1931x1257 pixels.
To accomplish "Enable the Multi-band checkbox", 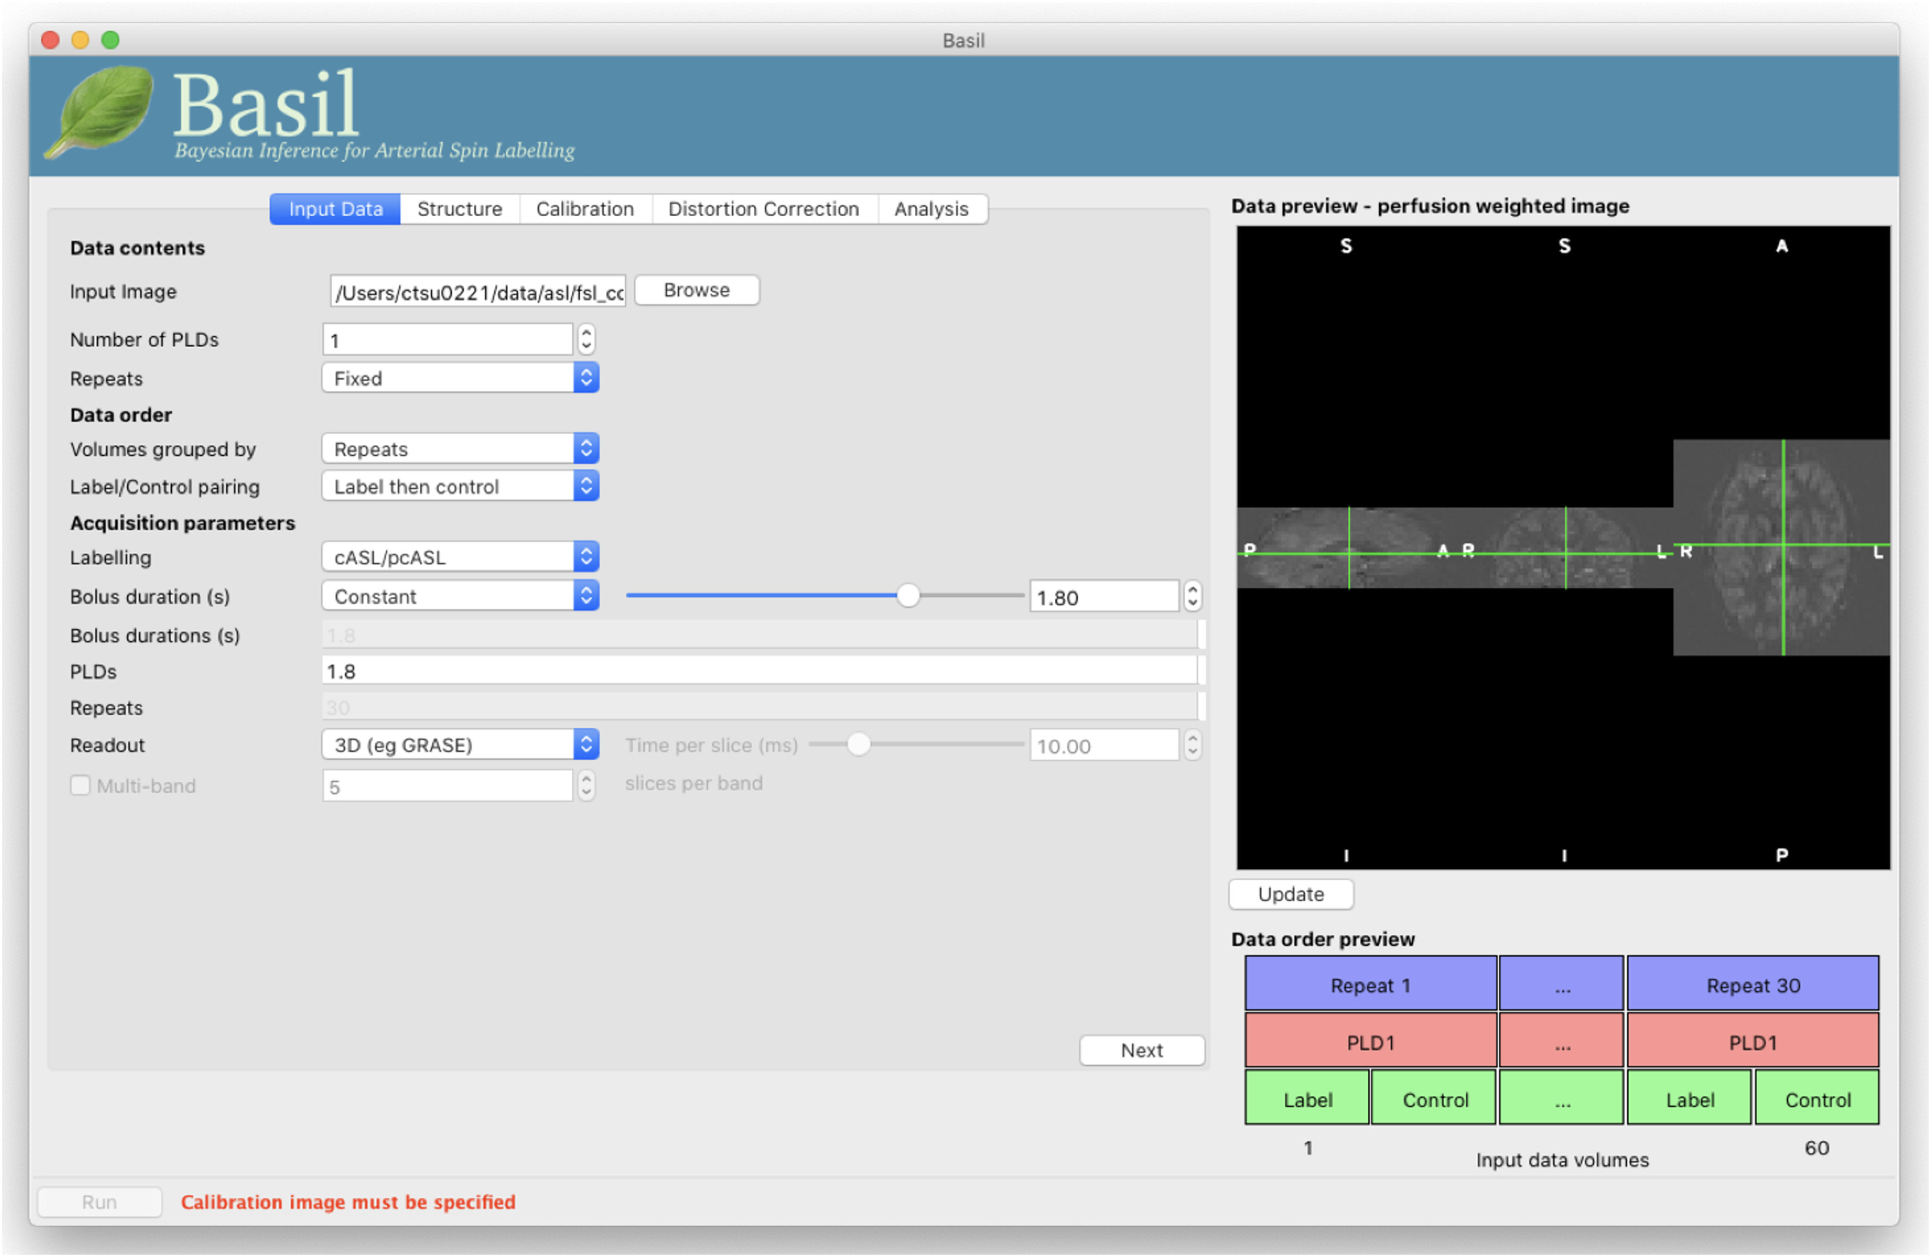I will pos(80,786).
